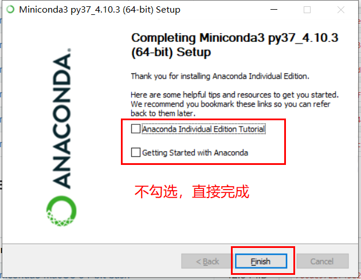Viewport: 361px width, 280px height.
Task: Tick the Getting Started with Anaconda checkbox
Action: pos(136,152)
